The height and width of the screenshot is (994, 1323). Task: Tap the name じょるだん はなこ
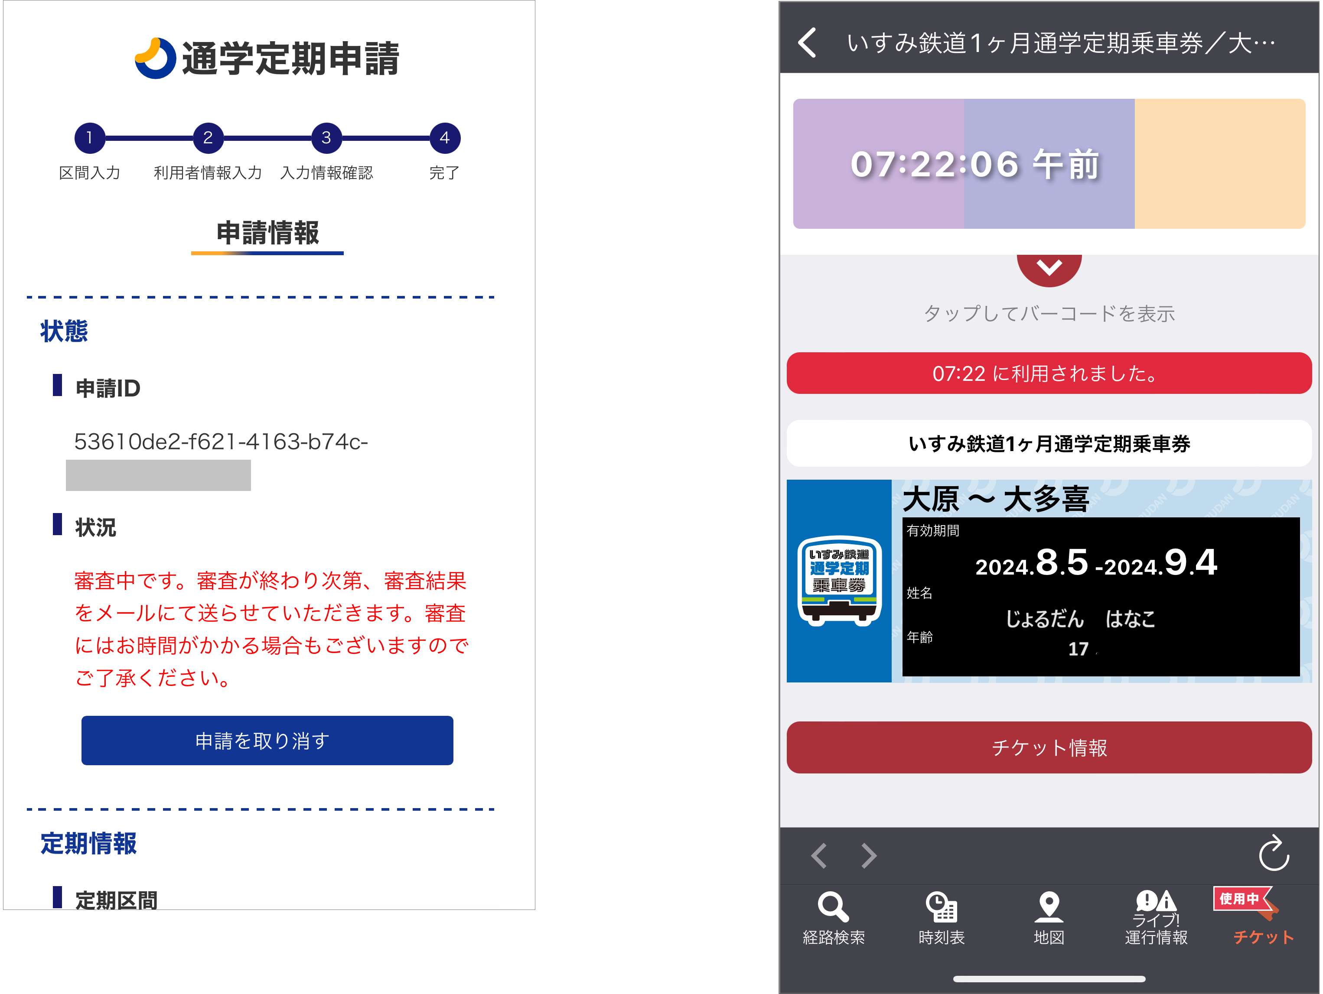pyautogui.click(x=1080, y=619)
